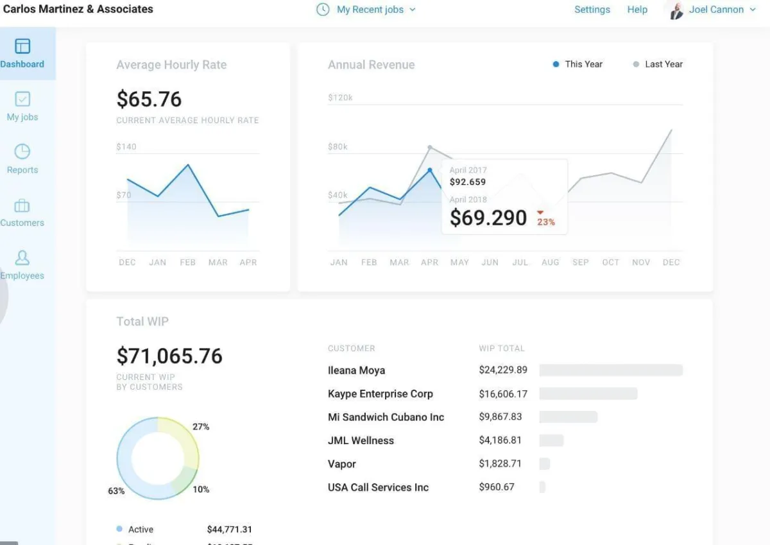Select Reports menu label

point(22,169)
